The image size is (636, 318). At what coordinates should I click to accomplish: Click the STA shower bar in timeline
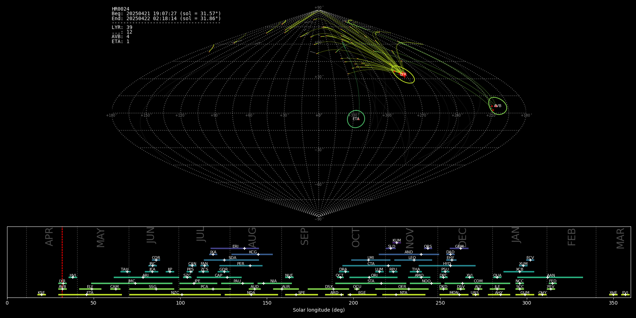click(371, 283)
